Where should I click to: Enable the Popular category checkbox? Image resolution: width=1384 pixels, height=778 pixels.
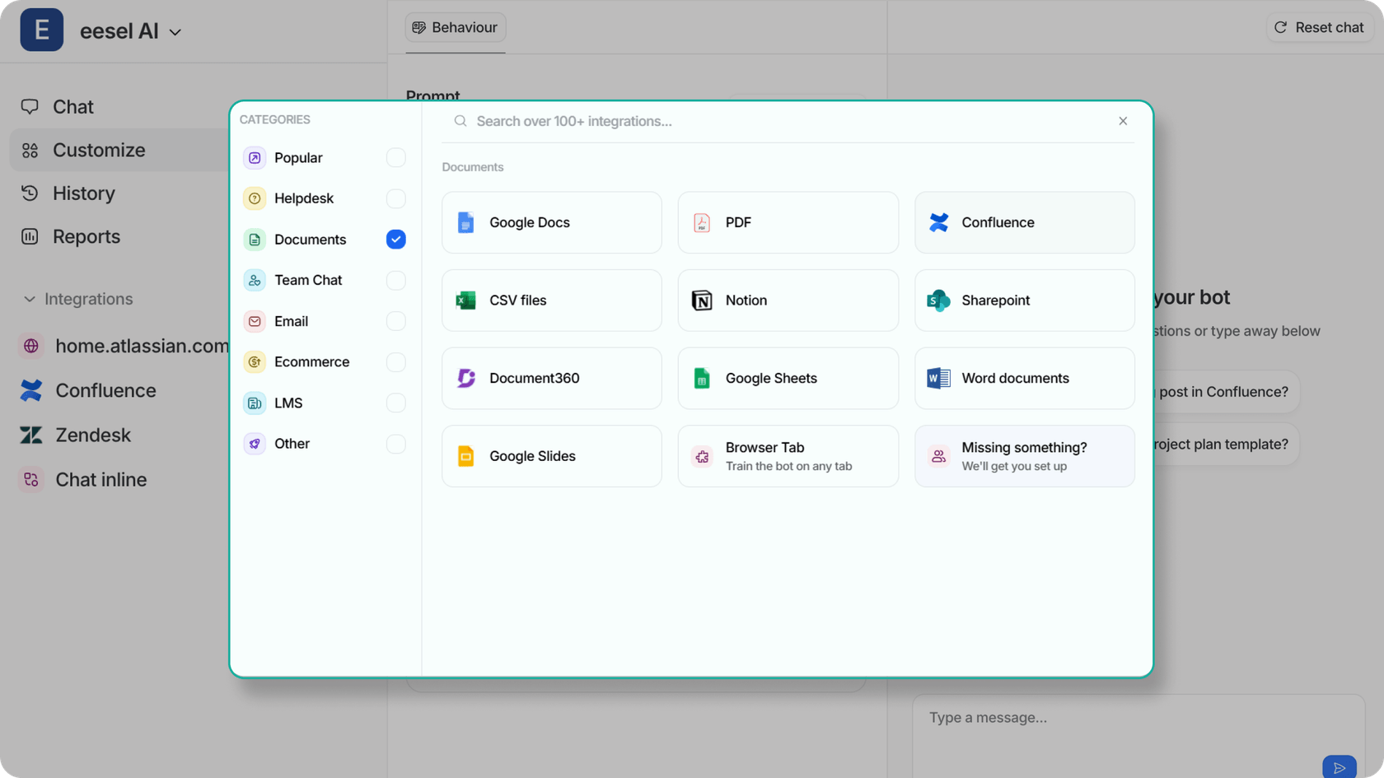click(x=396, y=157)
